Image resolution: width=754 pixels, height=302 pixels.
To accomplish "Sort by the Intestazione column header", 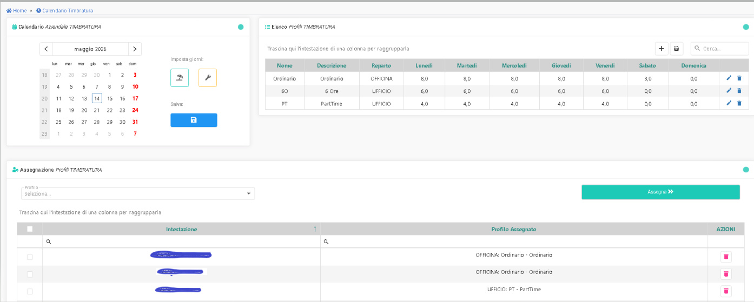I will pos(182,229).
